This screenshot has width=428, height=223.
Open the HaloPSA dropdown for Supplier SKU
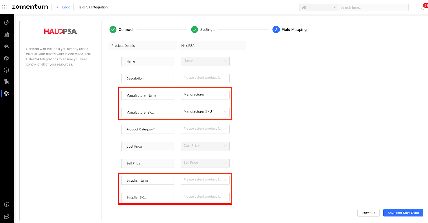pyautogui.click(x=205, y=197)
